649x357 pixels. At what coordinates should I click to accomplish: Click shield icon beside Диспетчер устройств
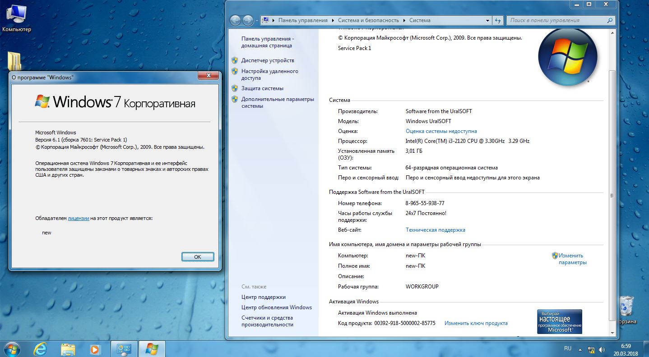235,60
